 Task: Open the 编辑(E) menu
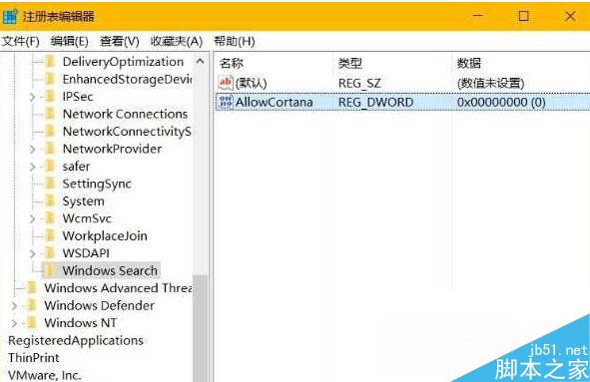click(x=69, y=41)
